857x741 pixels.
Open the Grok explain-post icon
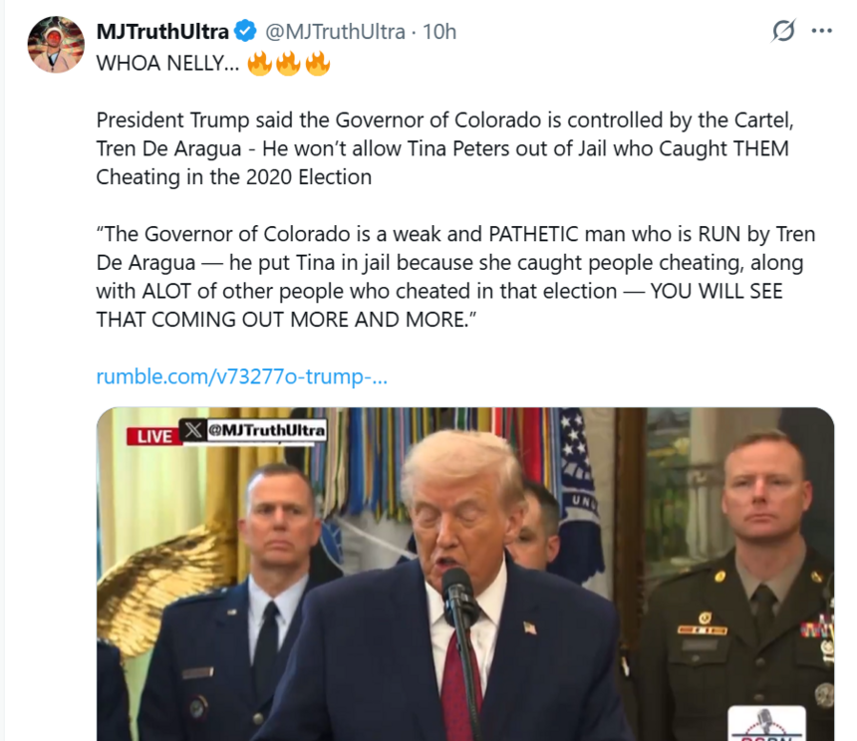coord(783,31)
